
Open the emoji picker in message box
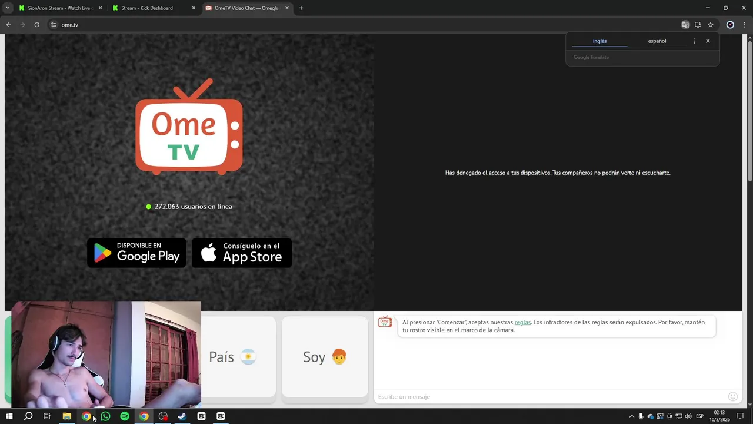[732, 397]
